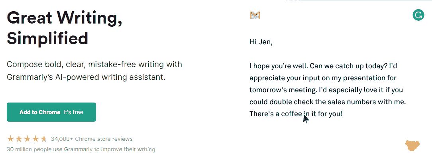432x160 pixels.
Task: Click the 'Great Writing, Simplified' heading
Action: [x=65, y=28]
